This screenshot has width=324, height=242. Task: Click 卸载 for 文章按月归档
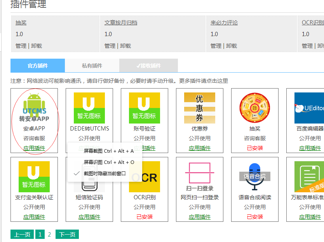pyautogui.click(x=125, y=46)
